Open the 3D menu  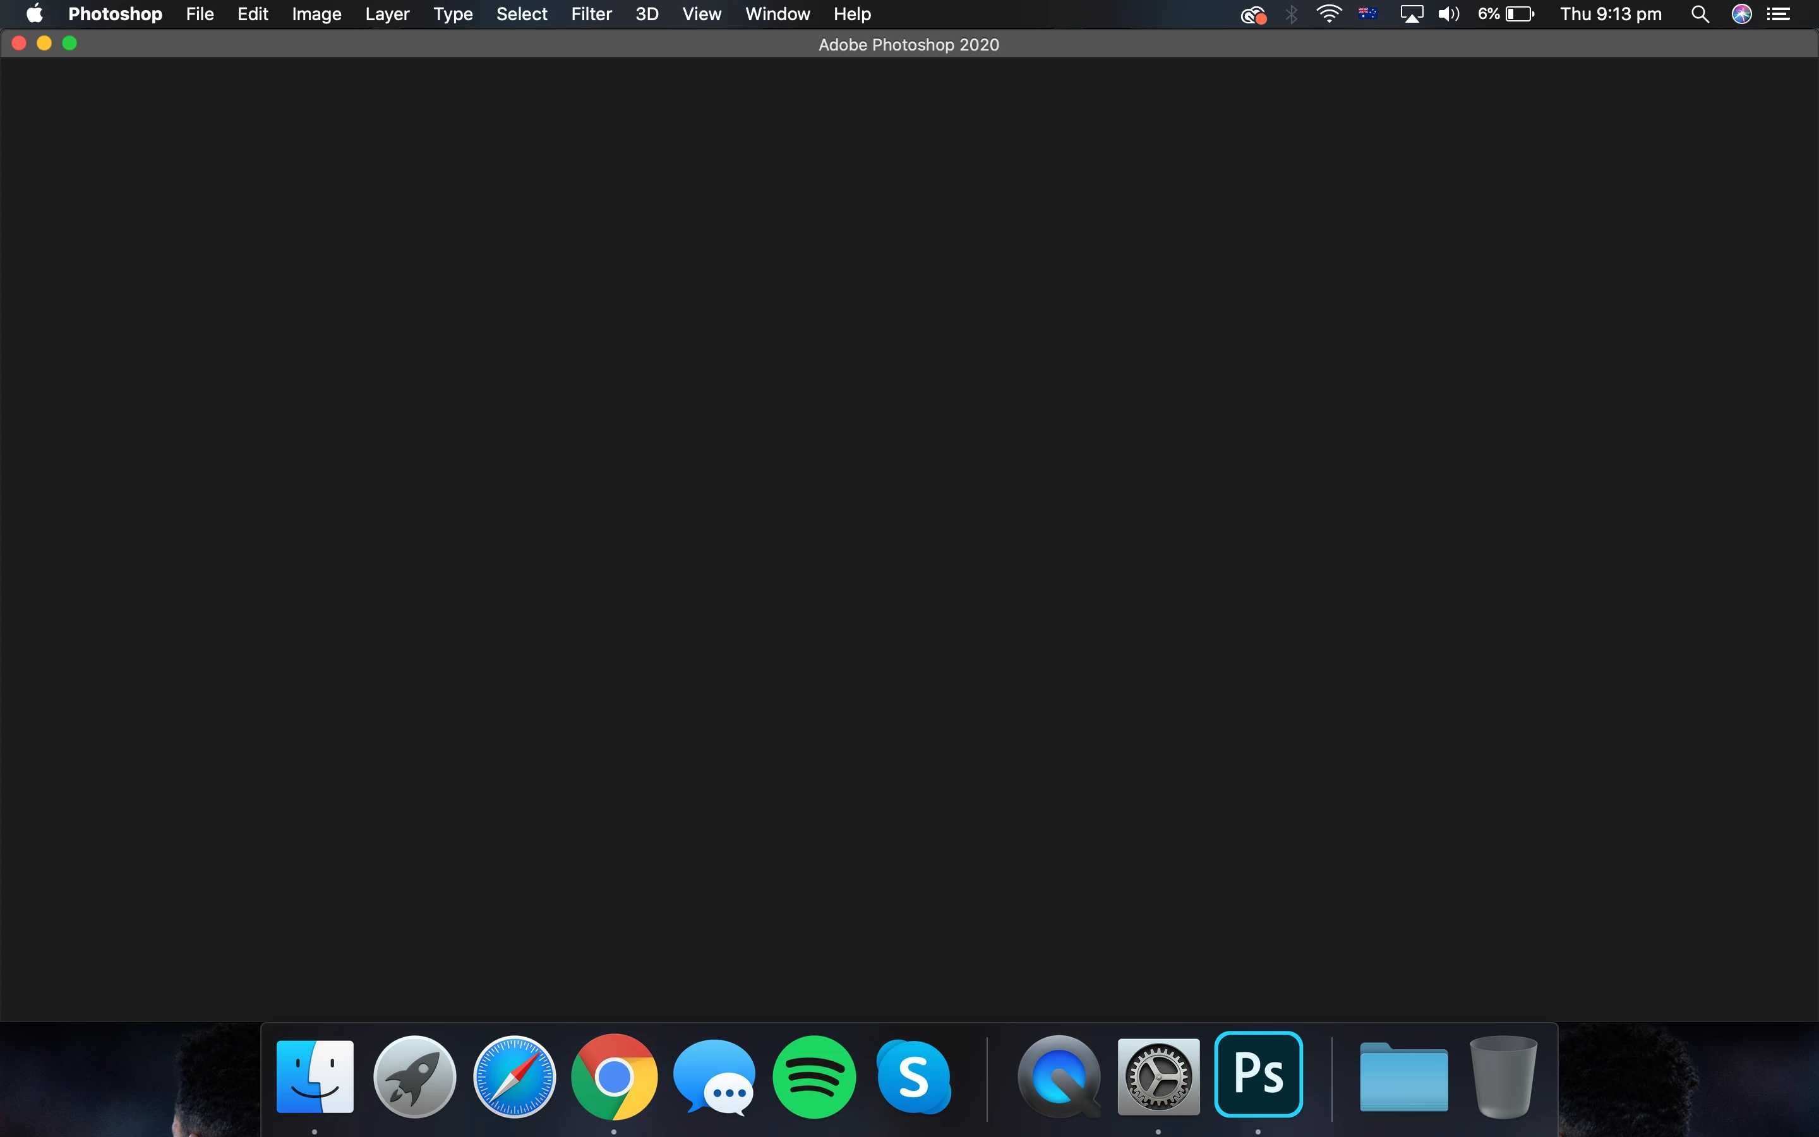click(646, 15)
